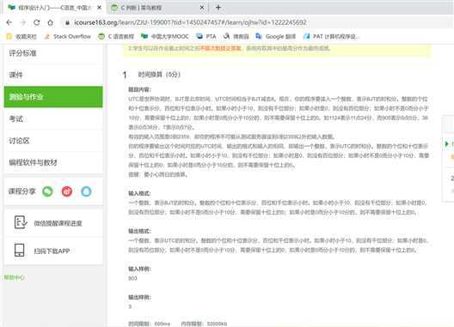Open the Stack Overflow bookmark
This screenshot has width=454, height=327.
click(x=67, y=36)
